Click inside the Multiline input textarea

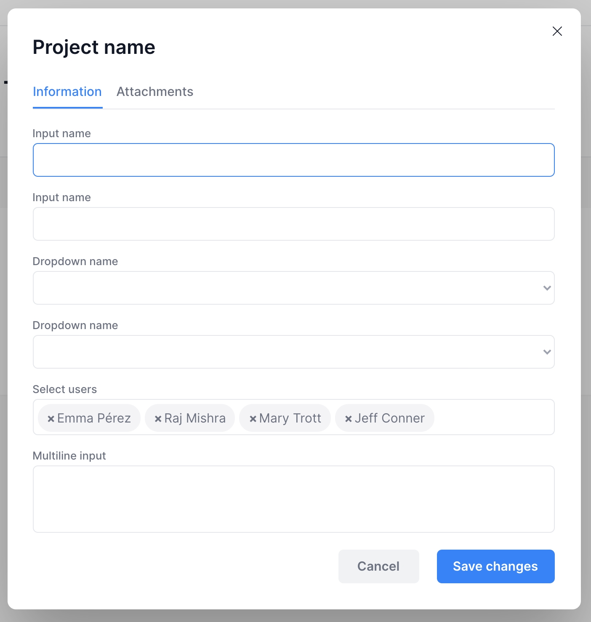(293, 499)
